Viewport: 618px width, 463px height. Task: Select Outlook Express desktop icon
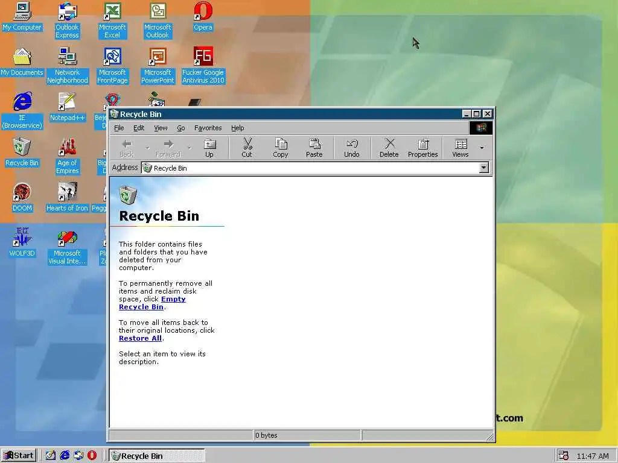coord(67,20)
